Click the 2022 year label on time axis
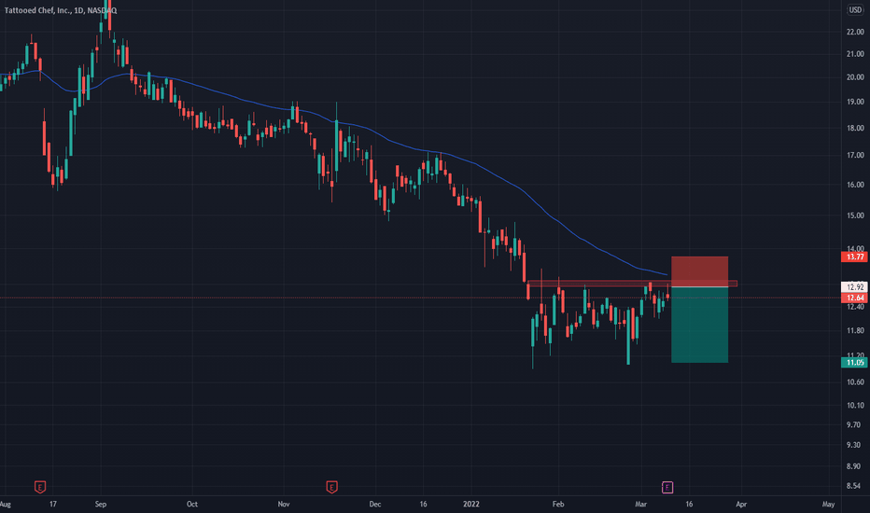 coord(471,504)
